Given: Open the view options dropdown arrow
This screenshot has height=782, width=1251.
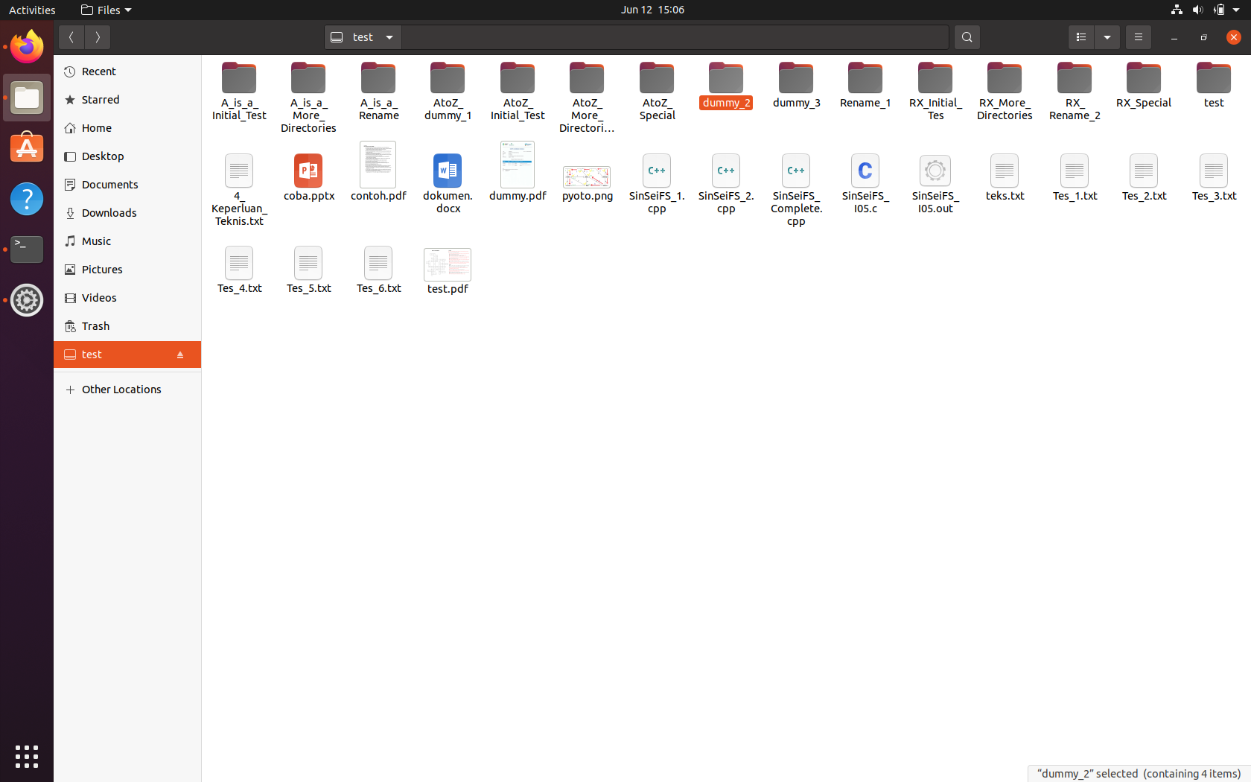Looking at the screenshot, I should point(1107,36).
